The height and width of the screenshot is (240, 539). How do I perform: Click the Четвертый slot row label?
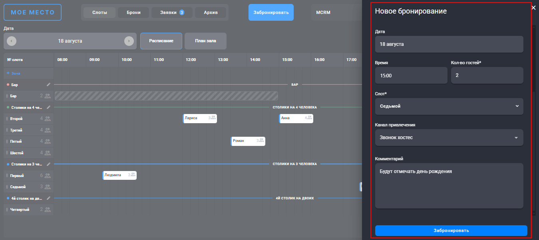click(x=20, y=210)
